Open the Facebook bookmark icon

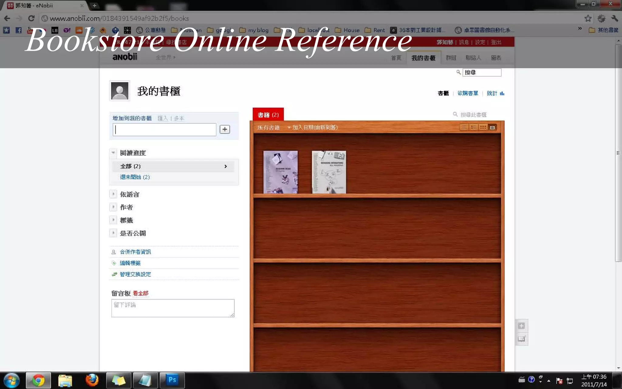point(19,30)
